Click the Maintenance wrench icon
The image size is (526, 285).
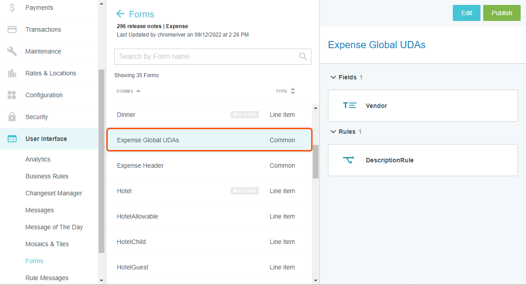[12, 51]
